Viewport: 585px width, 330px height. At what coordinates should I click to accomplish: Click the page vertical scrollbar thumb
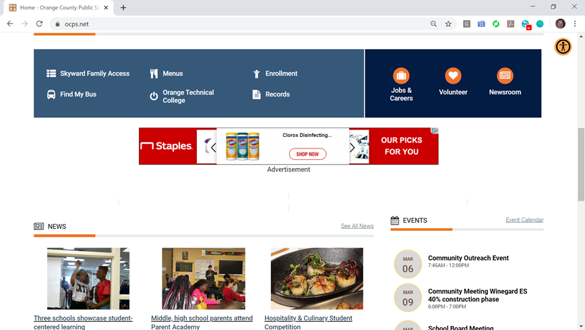[581, 165]
